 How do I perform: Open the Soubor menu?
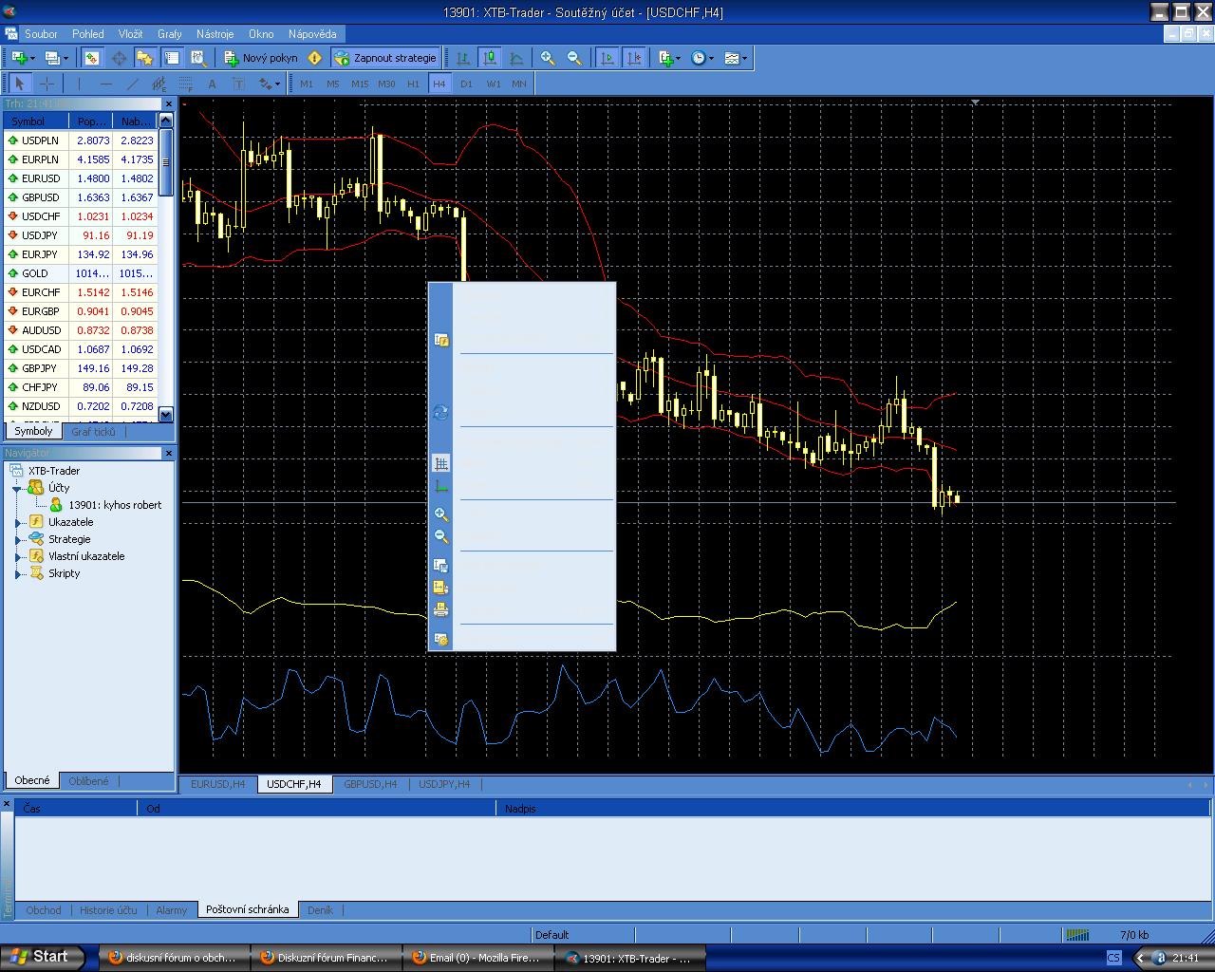[41, 34]
